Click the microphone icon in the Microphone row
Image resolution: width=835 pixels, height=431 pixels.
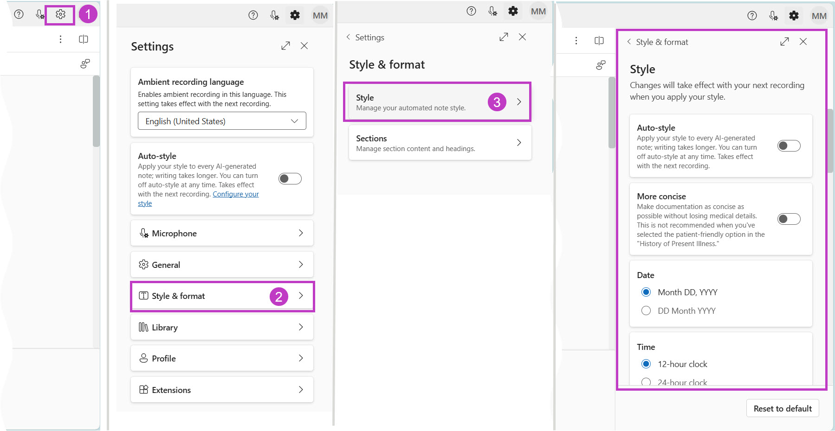click(144, 233)
